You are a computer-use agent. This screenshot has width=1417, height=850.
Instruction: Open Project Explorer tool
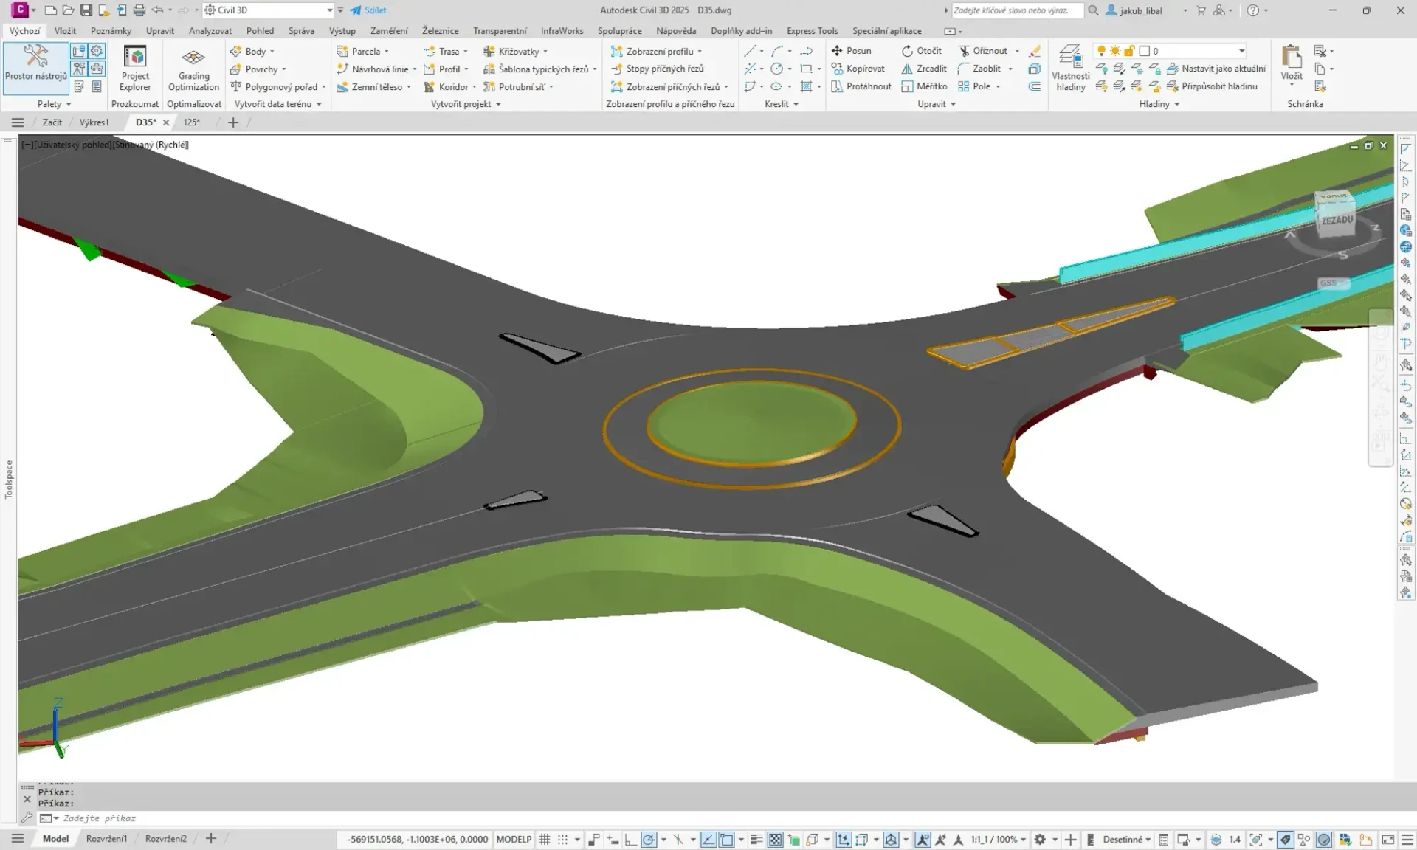pyautogui.click(x=135, y=67)
